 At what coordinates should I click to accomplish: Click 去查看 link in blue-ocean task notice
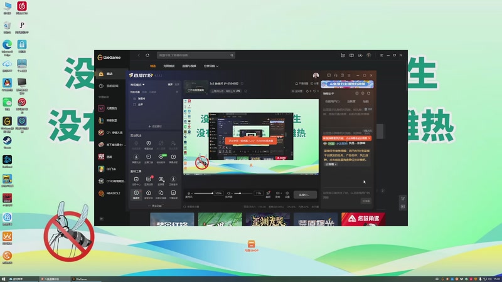331,164
